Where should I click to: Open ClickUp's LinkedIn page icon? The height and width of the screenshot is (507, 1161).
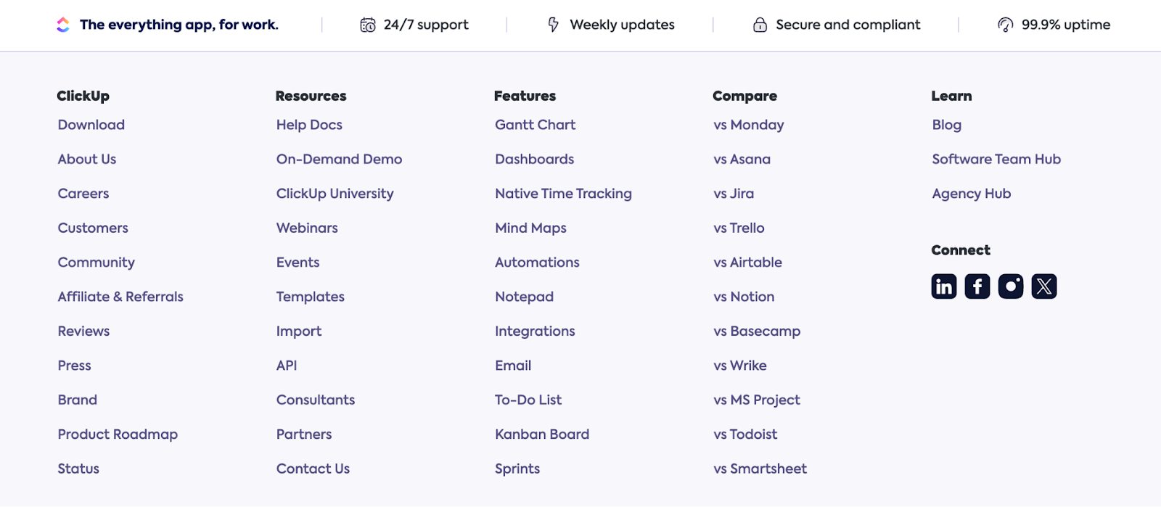[944, 287]
